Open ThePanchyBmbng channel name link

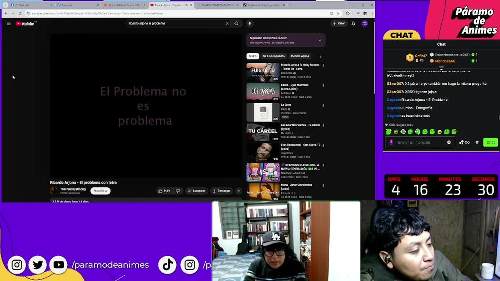pyautogui.click(x=73, y=189)
